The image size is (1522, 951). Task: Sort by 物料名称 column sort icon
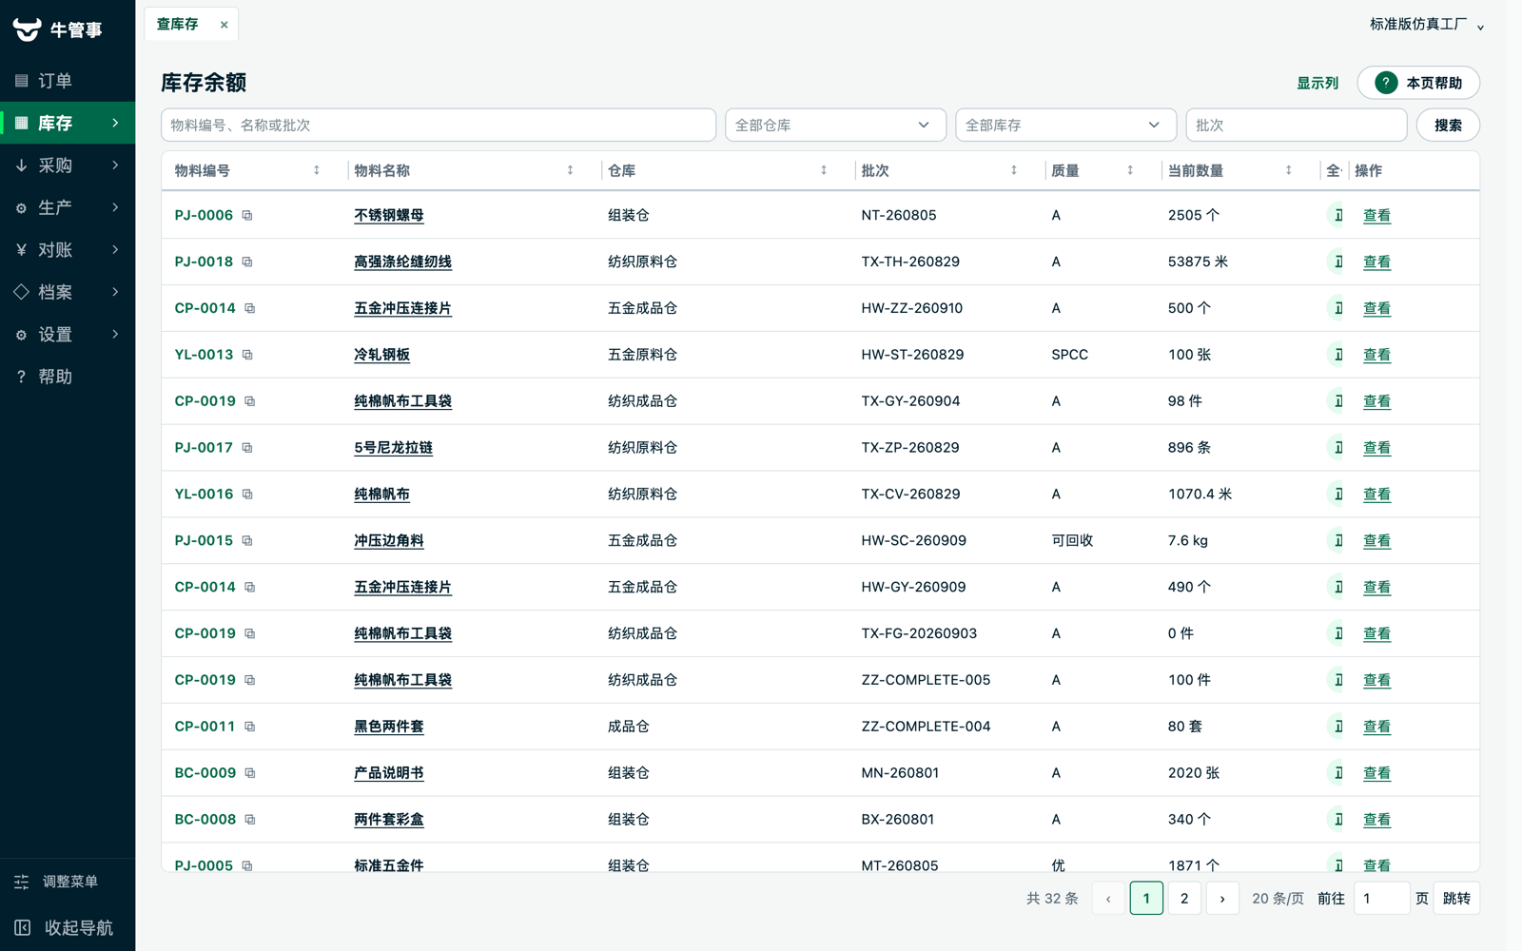point(570,170)
